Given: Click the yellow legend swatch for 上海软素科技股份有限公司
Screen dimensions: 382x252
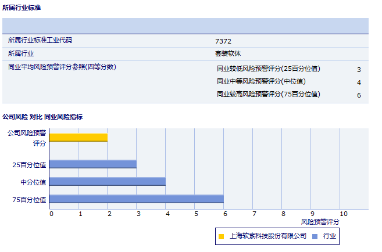Looking at the screenshot, I should pos(222,236).
